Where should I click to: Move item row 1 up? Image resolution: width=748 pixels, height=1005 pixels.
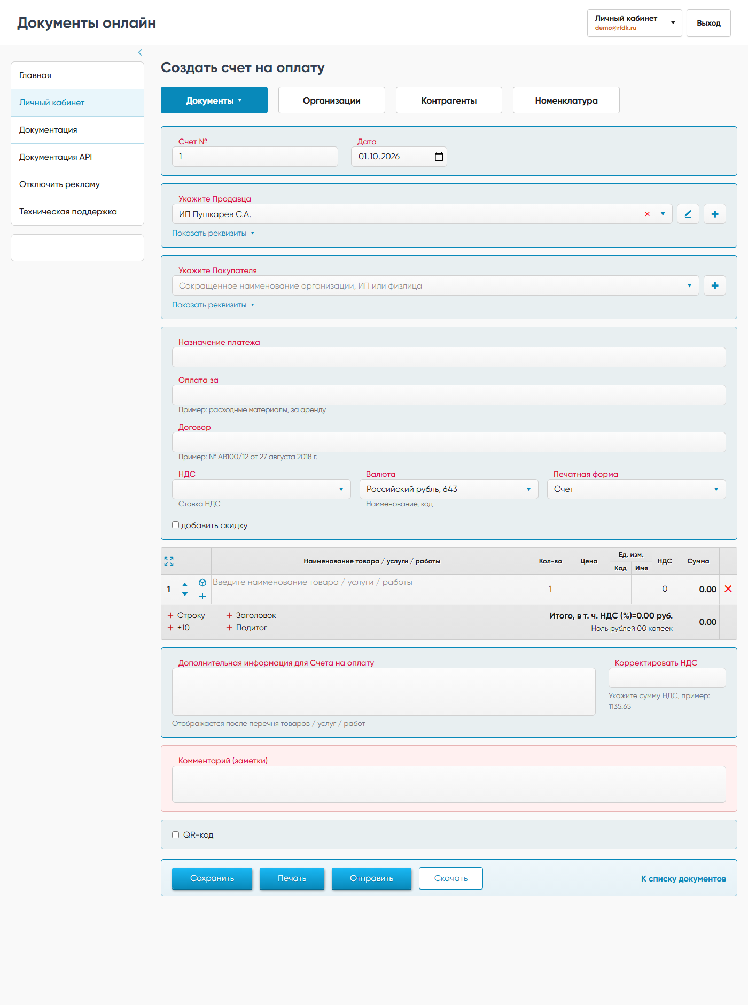185,584
